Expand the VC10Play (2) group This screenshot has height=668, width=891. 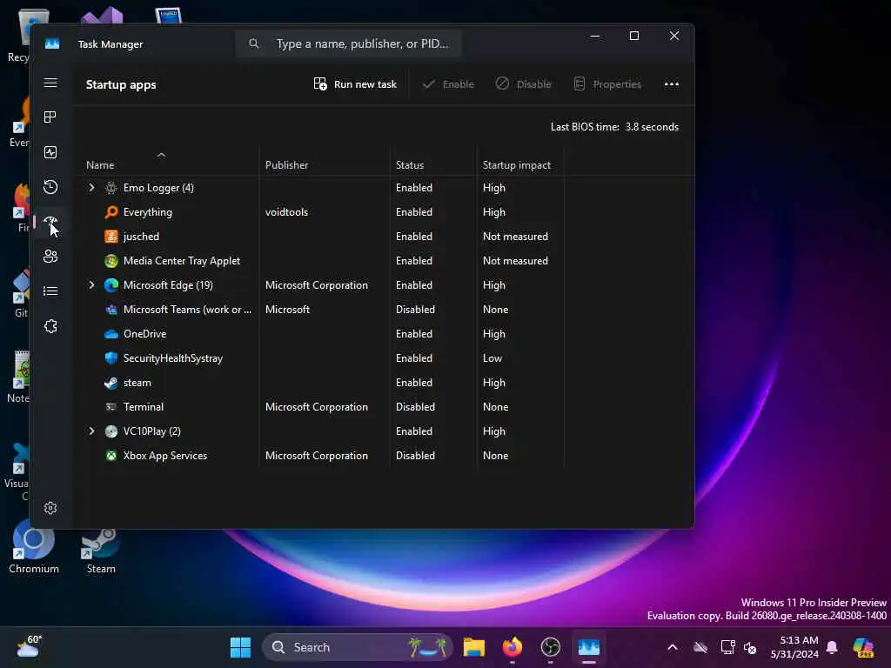click(x=91, y=431)
